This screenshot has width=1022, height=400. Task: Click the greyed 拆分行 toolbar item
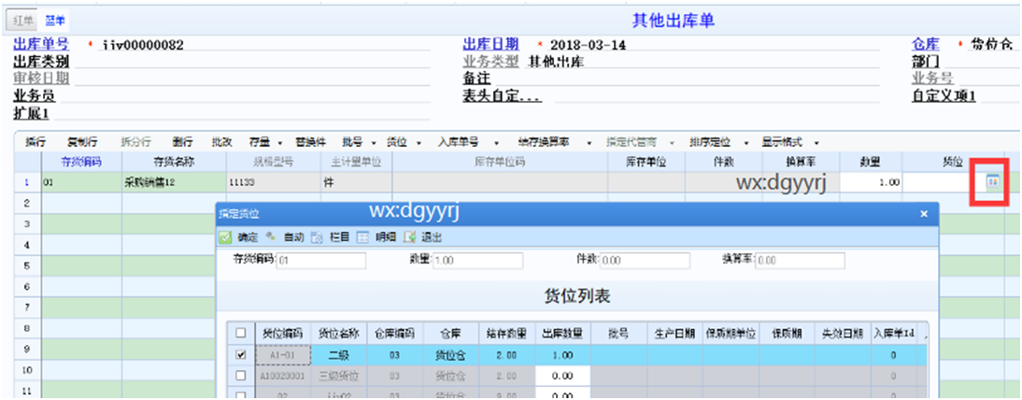click(x=136, y=142)
